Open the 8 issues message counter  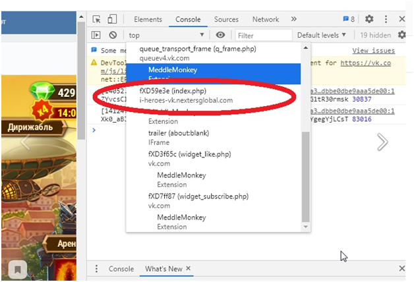tap(349, 19)
